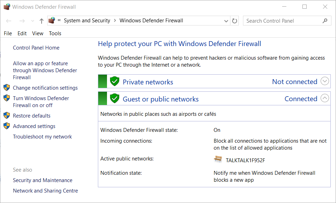Open Advanced settings link
The image size is (336, 203).
(x=34, y=126)
